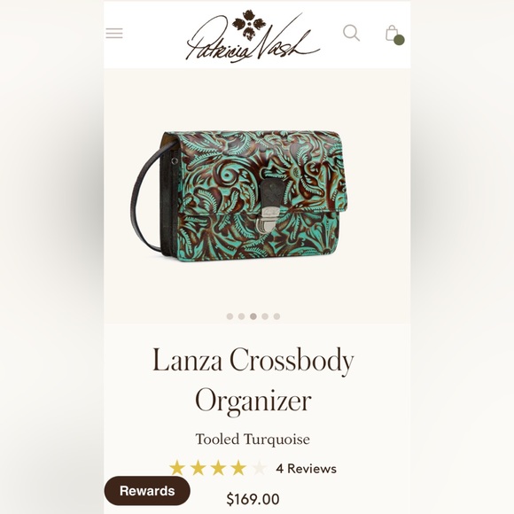Click the Tooled Turquoise color label

pos(253,440)
